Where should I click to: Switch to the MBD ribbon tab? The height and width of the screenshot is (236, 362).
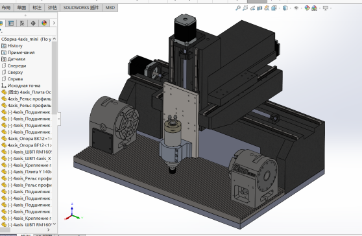[110, 8]
